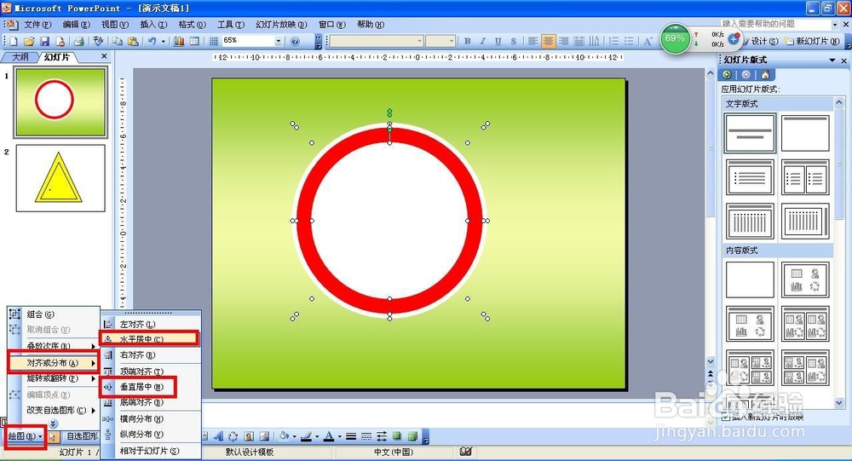
Task: Click the Shadow S text icon
Action: coord(514,41)
